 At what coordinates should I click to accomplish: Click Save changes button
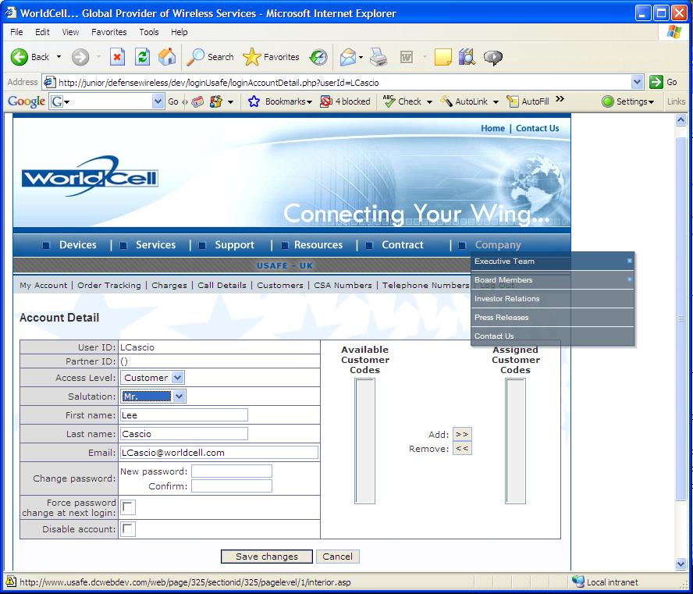tap(266, 557)
